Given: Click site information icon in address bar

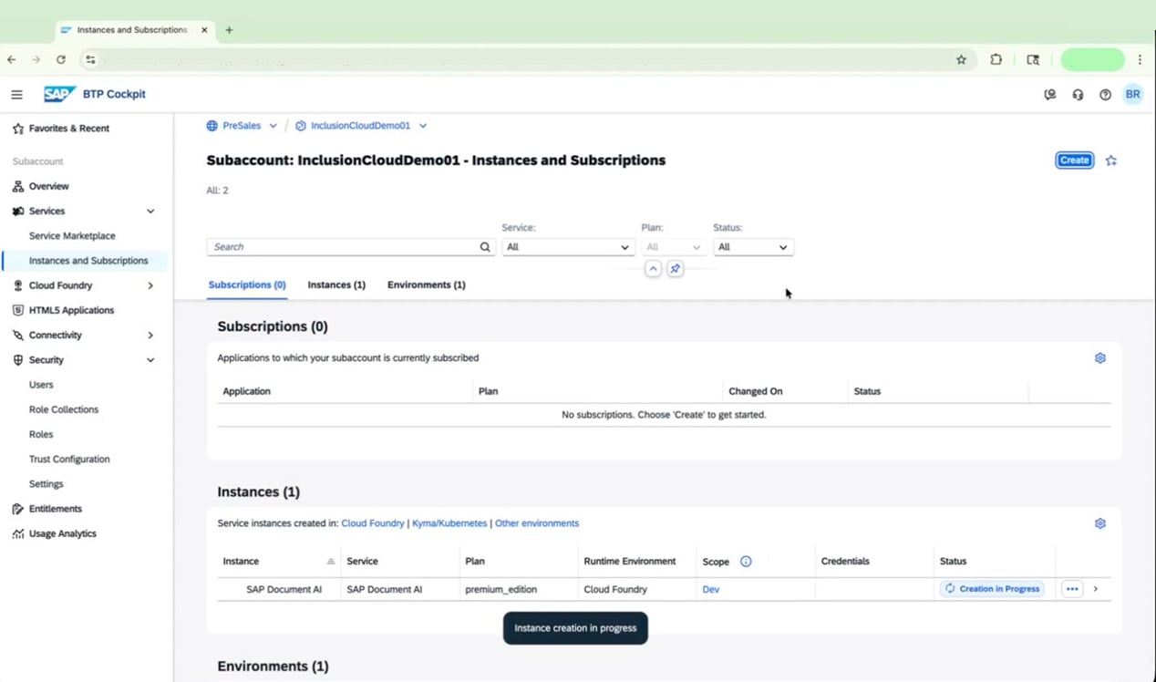Looking at the screenshot, I should click(x=90, y=59).
